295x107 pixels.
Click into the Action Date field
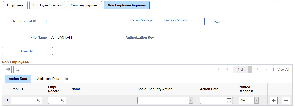pos(213,100)
